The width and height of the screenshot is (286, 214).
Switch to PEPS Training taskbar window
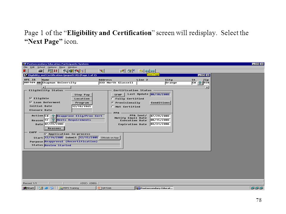click(77, 188)
